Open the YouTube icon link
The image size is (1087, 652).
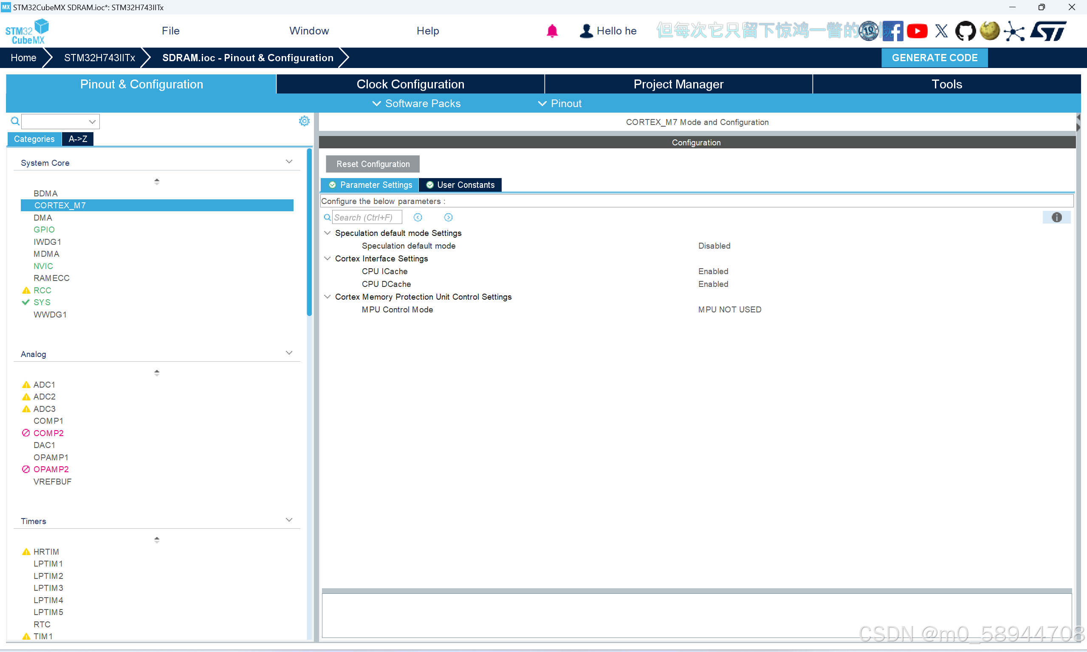click(917, 31)
